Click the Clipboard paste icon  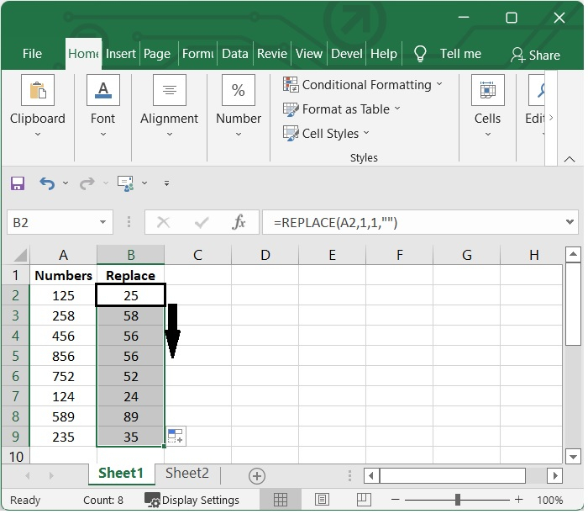(x=38, y=90)
